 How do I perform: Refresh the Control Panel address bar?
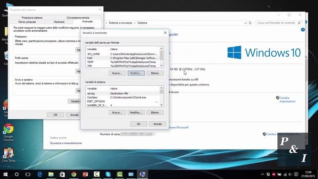coord(250,23)
